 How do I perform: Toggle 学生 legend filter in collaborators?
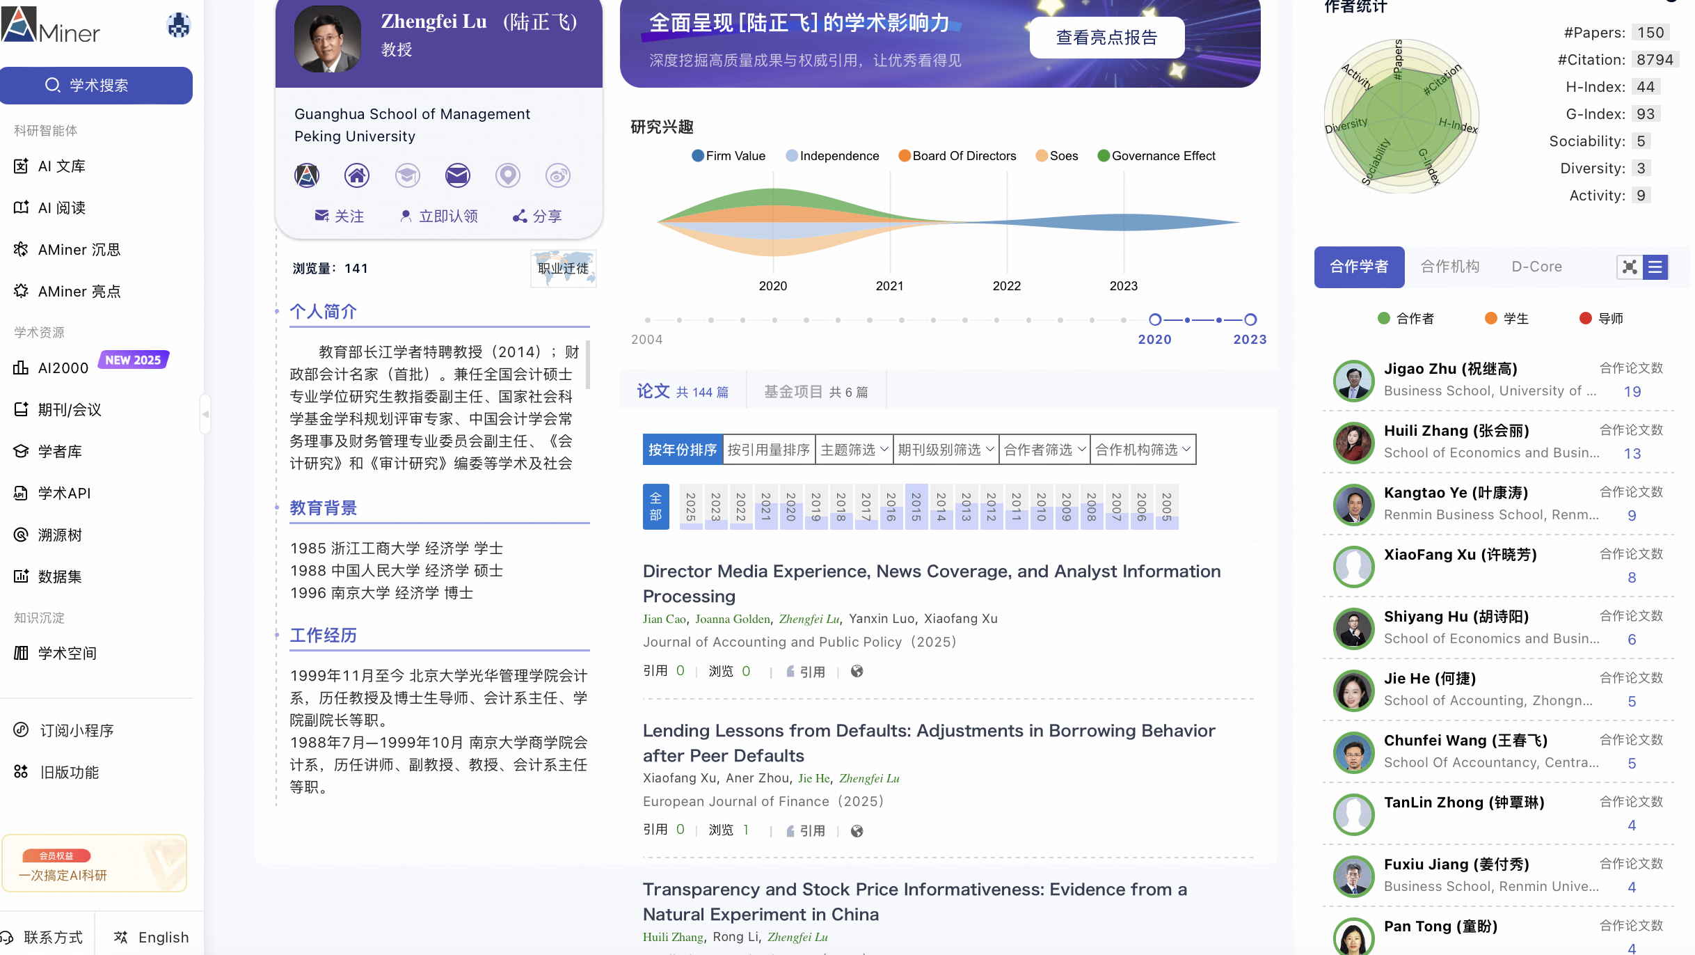point(1506,319)
